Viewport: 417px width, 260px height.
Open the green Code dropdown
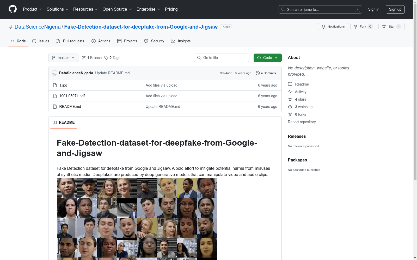point(267,58)
